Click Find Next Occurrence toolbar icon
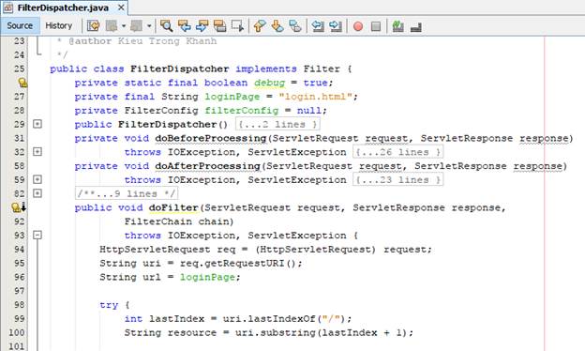The height and width of the screenshot is (351, 585). pos(202,25)
